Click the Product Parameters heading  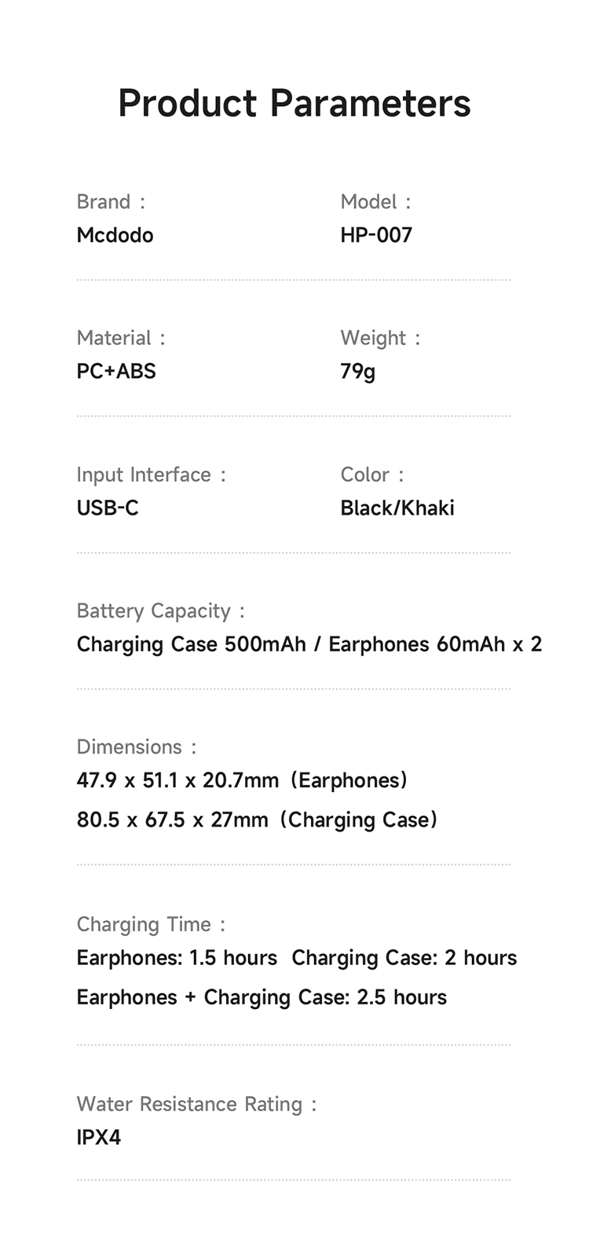click(x=294, y=103)
